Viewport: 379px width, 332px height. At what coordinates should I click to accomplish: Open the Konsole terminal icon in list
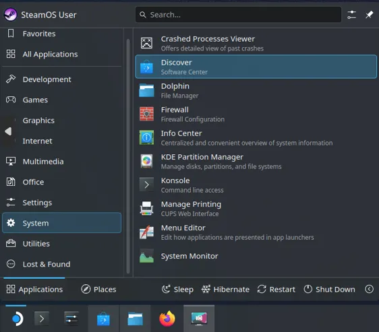click(x=146, y=185)
